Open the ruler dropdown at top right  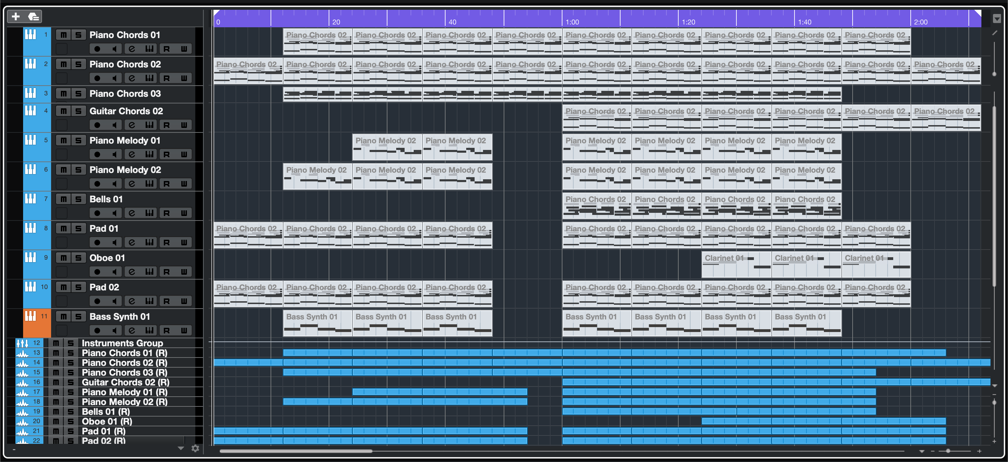pyautogui.click(x=997, y=19)
